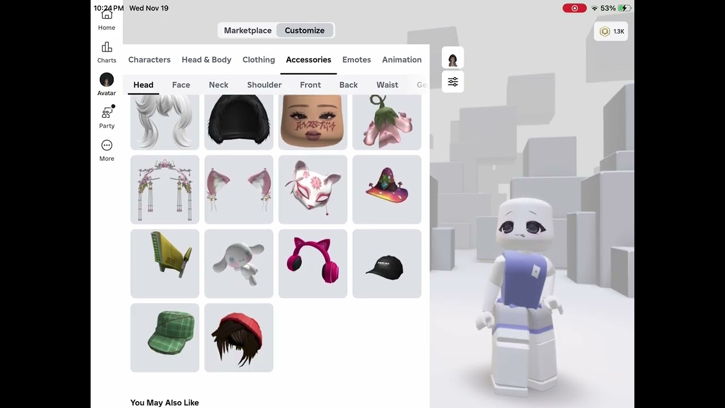Screen dimensions: 725x408
Task: Check the Robux balance 1.3K
Action: point(611,32)
